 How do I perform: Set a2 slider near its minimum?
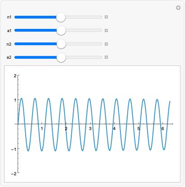[16, 57]
